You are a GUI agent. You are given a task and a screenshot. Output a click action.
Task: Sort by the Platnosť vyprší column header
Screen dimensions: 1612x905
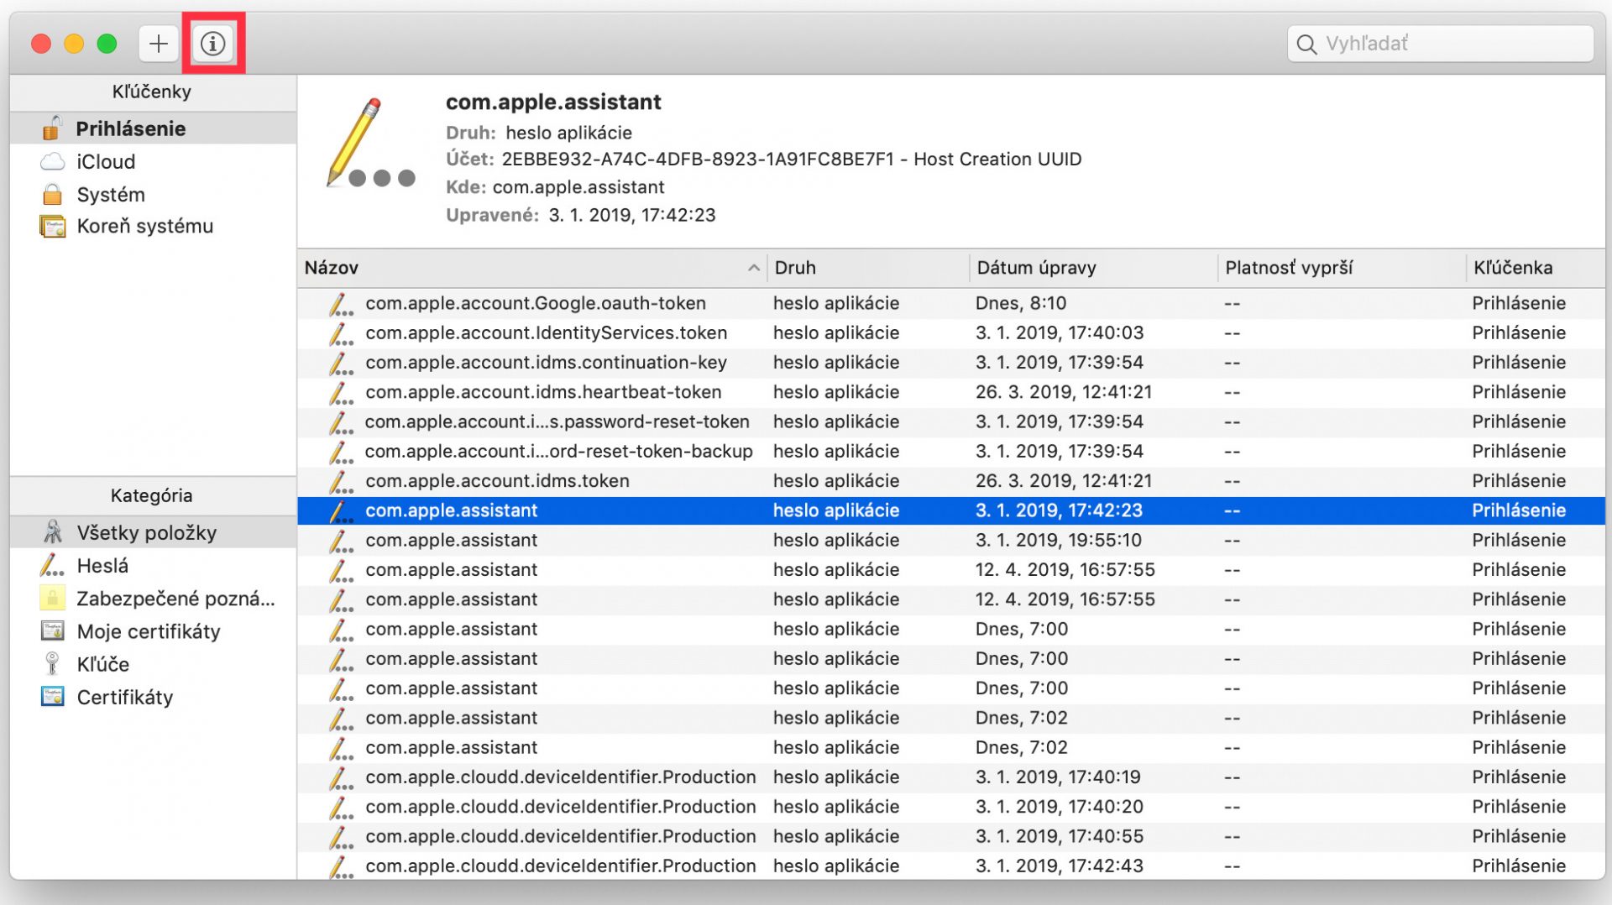[1342, 268]
